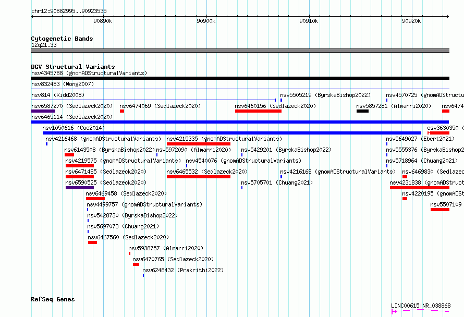Screen dimensions: 464x317
Task: Open nsv5649027 (Ebert2021) label
Action: coord(420,139)
